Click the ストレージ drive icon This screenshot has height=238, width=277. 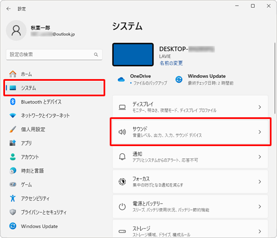click(x=122, y=231)
